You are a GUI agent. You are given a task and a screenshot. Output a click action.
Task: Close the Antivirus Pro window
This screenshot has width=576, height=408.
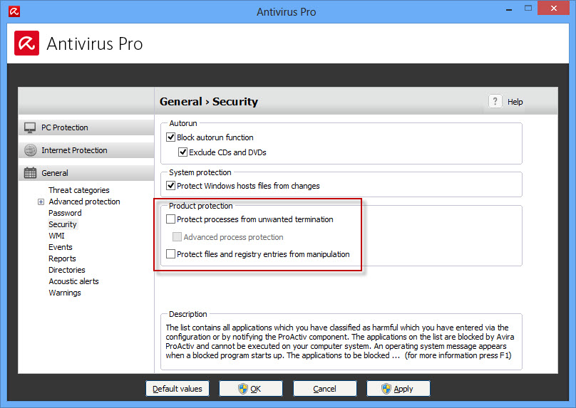coord(554,8)
